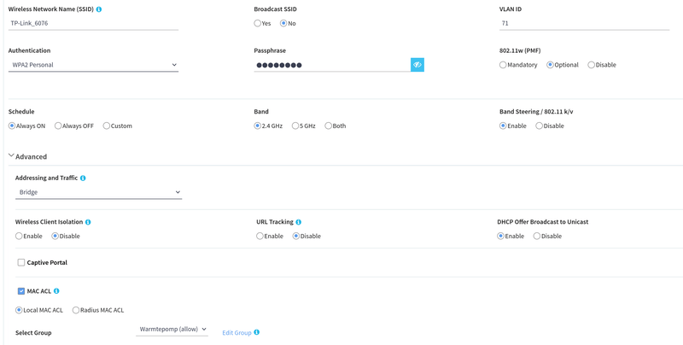Click the Edit Group link
683x345 pixels.
(236, 333)
